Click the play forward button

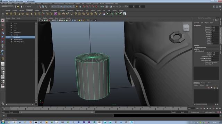tap(210, 108)
